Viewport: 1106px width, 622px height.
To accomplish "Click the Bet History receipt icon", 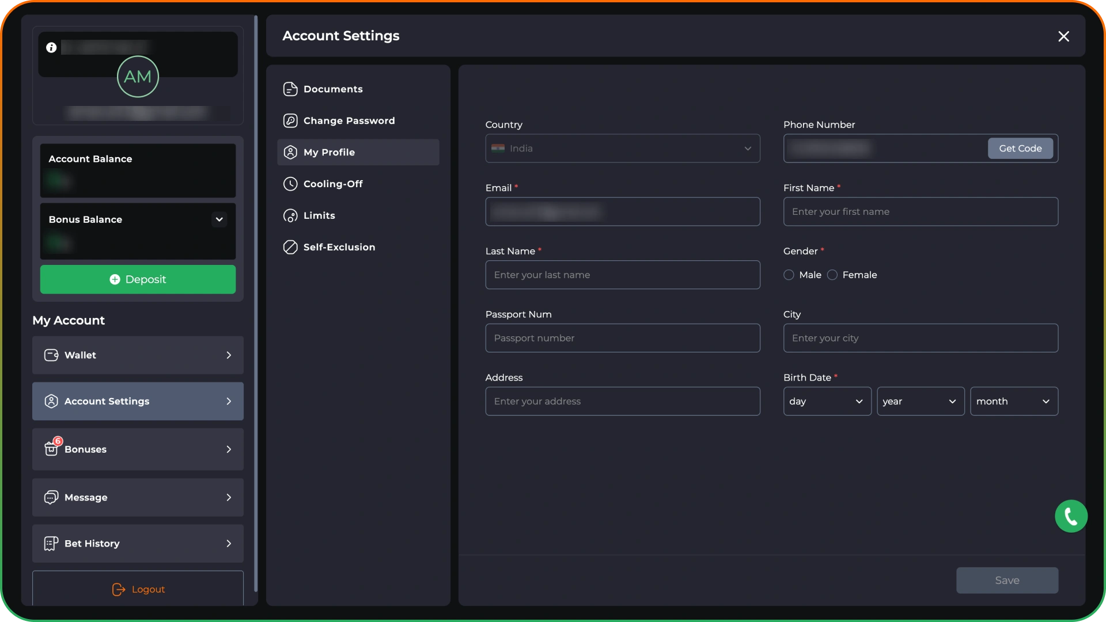I will (51, 544).
